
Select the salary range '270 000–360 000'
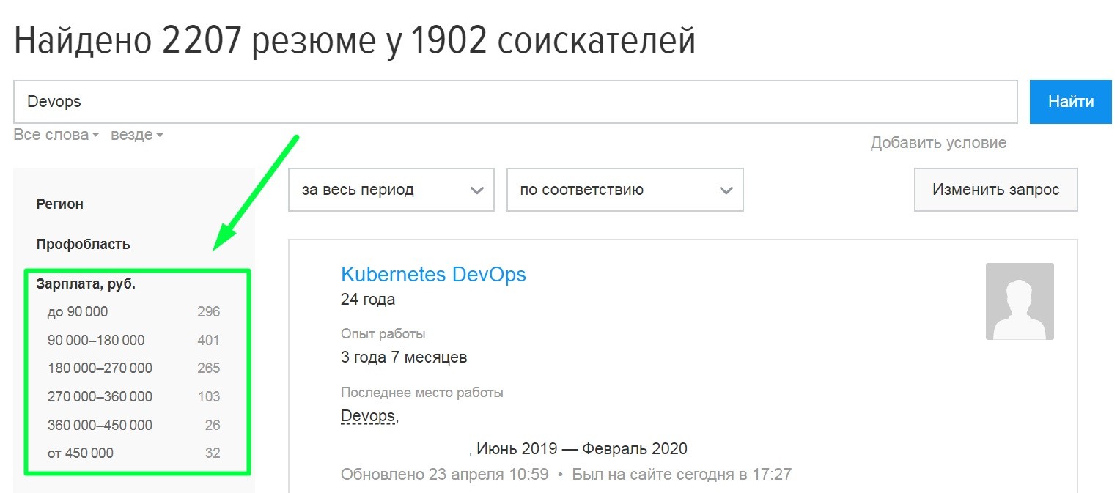pyautogui.click(x=100, y=396)
